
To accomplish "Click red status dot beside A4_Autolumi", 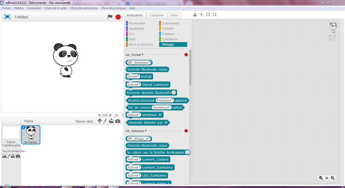I will pos(186,131).
